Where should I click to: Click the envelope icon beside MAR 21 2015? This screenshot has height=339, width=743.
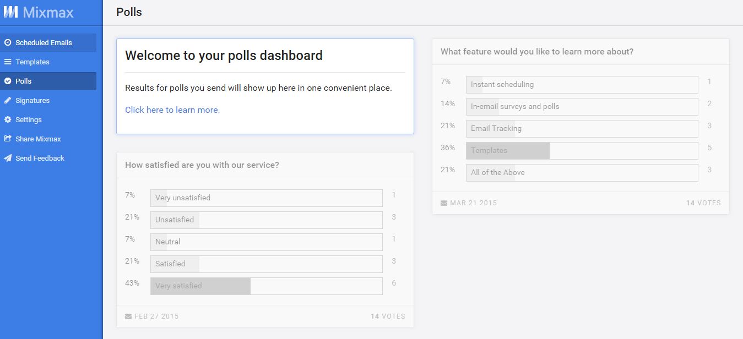click(444, 203)
